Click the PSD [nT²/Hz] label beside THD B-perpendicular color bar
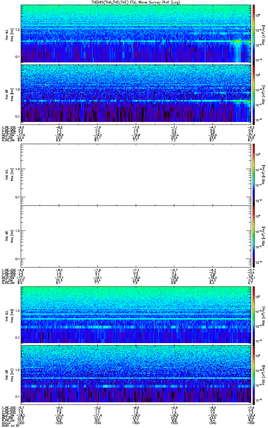This screenshot has height=428, width=268. click(x=263, y=174)
